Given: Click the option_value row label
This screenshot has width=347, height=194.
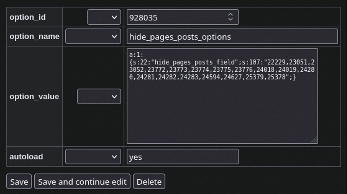Looking at the screenshot, I should tap(34, 96).
